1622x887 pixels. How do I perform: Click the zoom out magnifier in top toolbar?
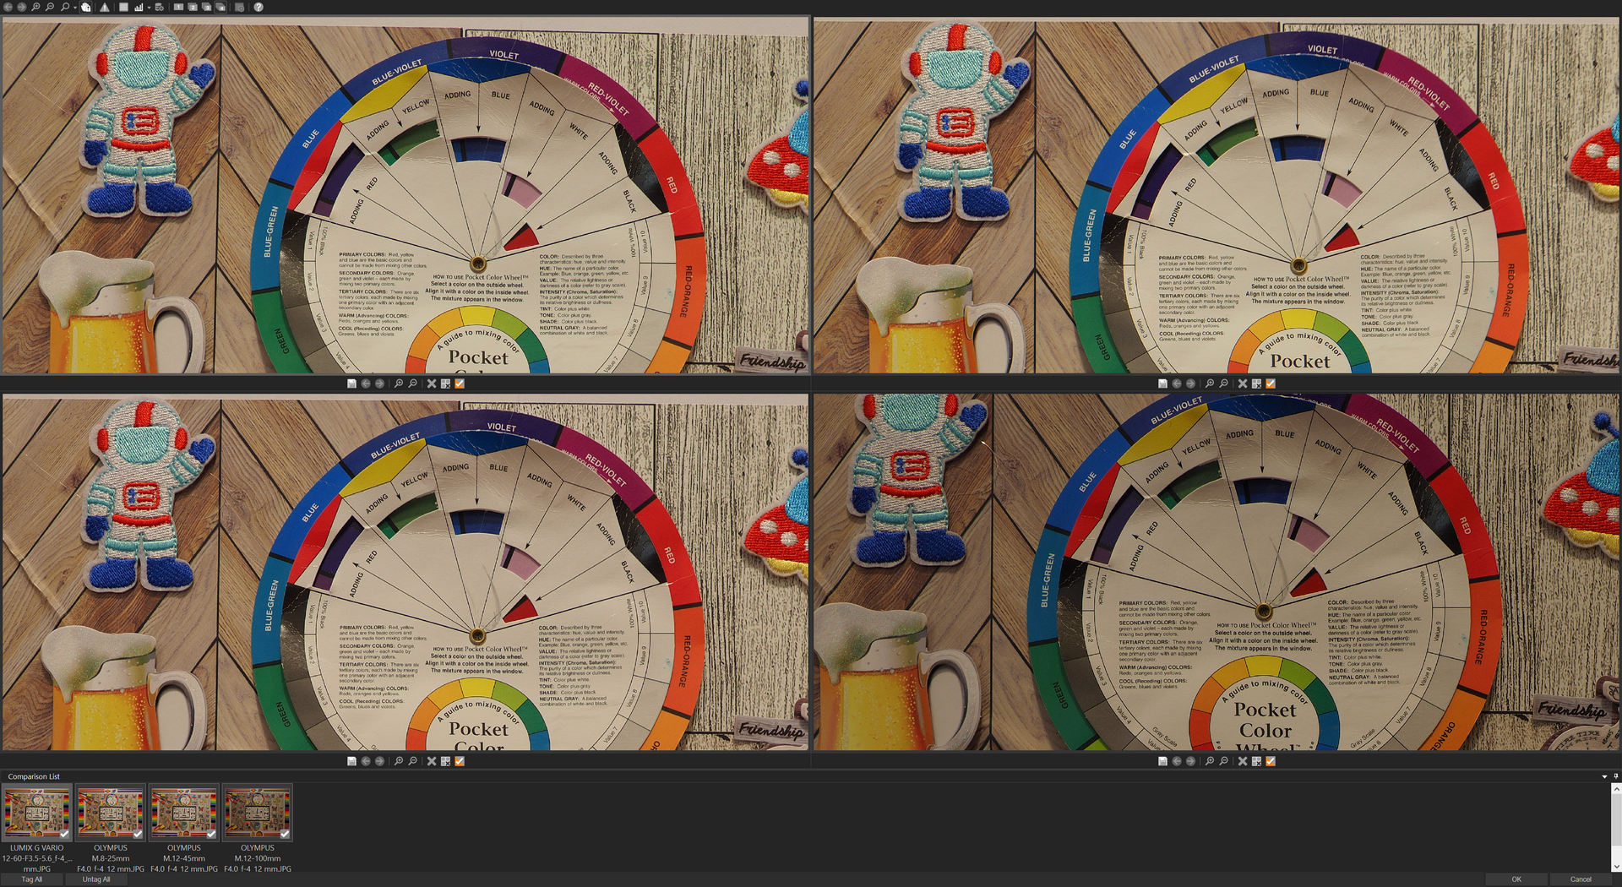pos(50,7)
